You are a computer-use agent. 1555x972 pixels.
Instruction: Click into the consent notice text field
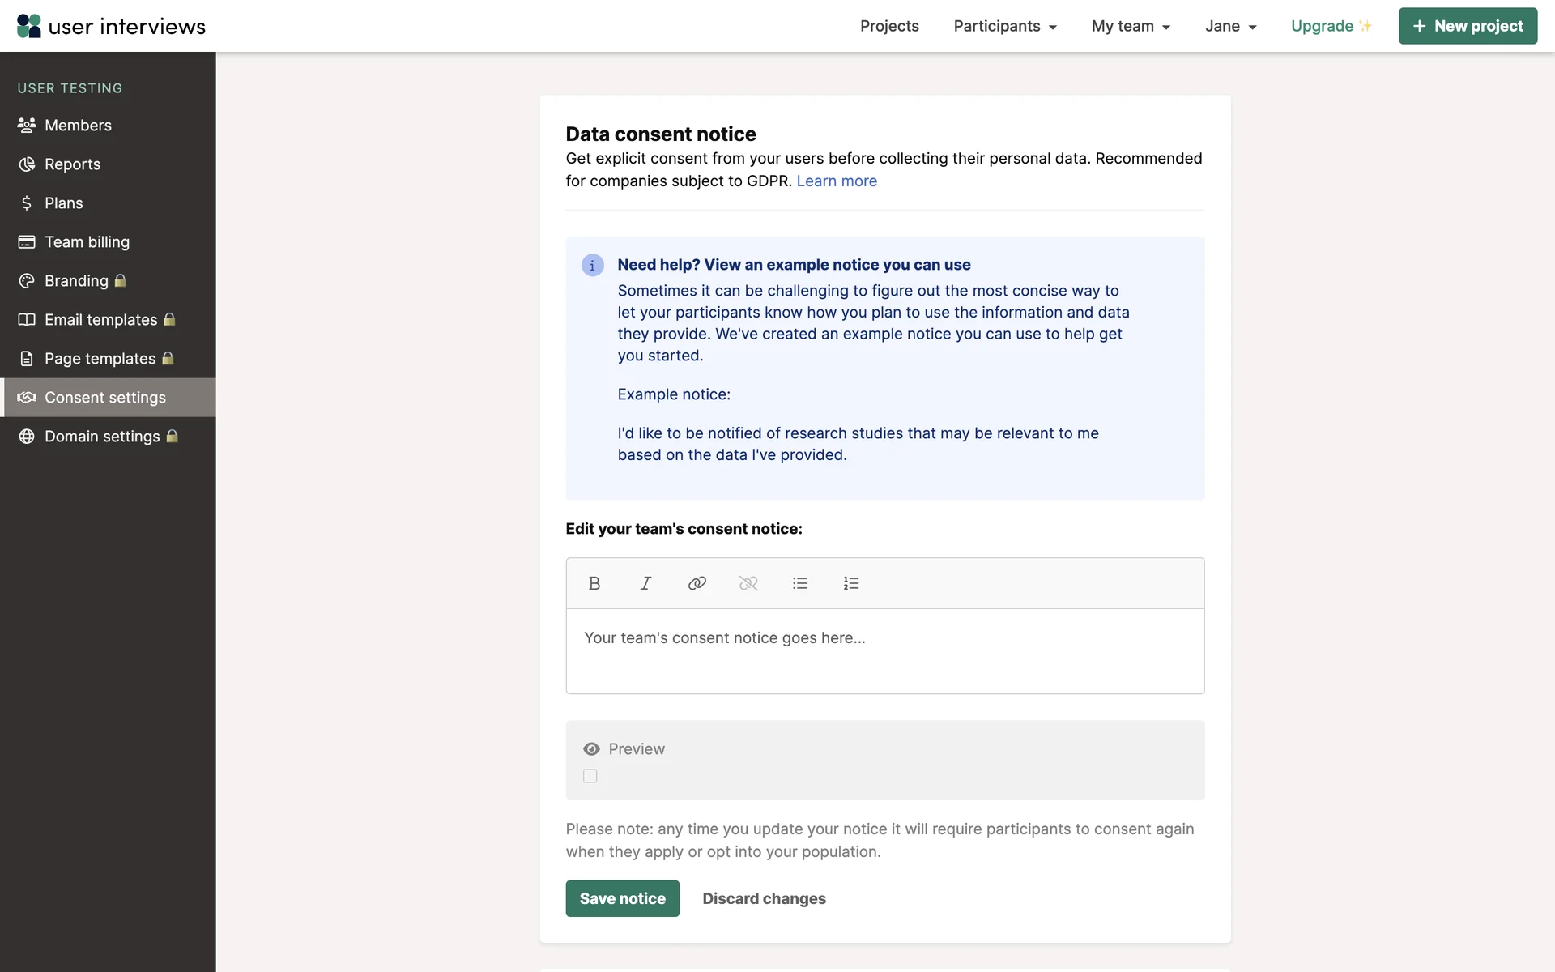click(x=884, y=650)
